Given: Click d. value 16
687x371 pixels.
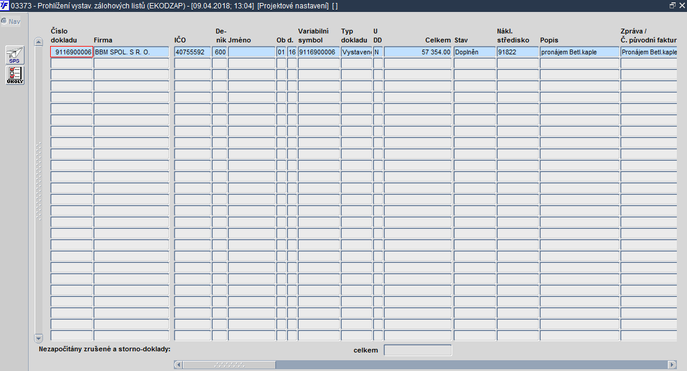Looking at the screenshot, I should pyautogui.click(x=292, y=52).
